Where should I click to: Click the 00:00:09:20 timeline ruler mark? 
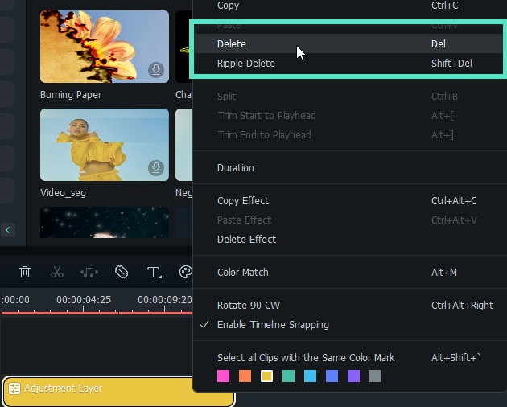(165, 300)
